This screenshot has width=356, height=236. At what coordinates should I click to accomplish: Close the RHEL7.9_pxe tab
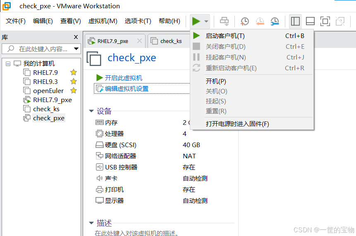click(x=140, y=41)
